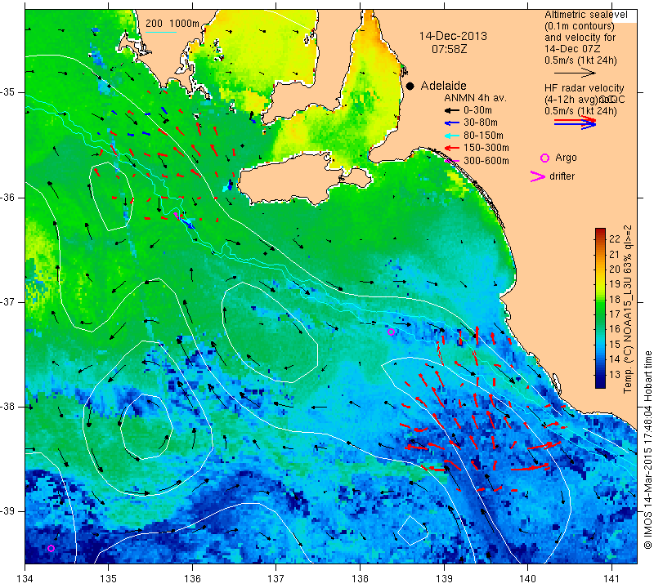654x588 pixels.
Task: Click the '19' value on the colorbar
Action: tap(615, 284)
